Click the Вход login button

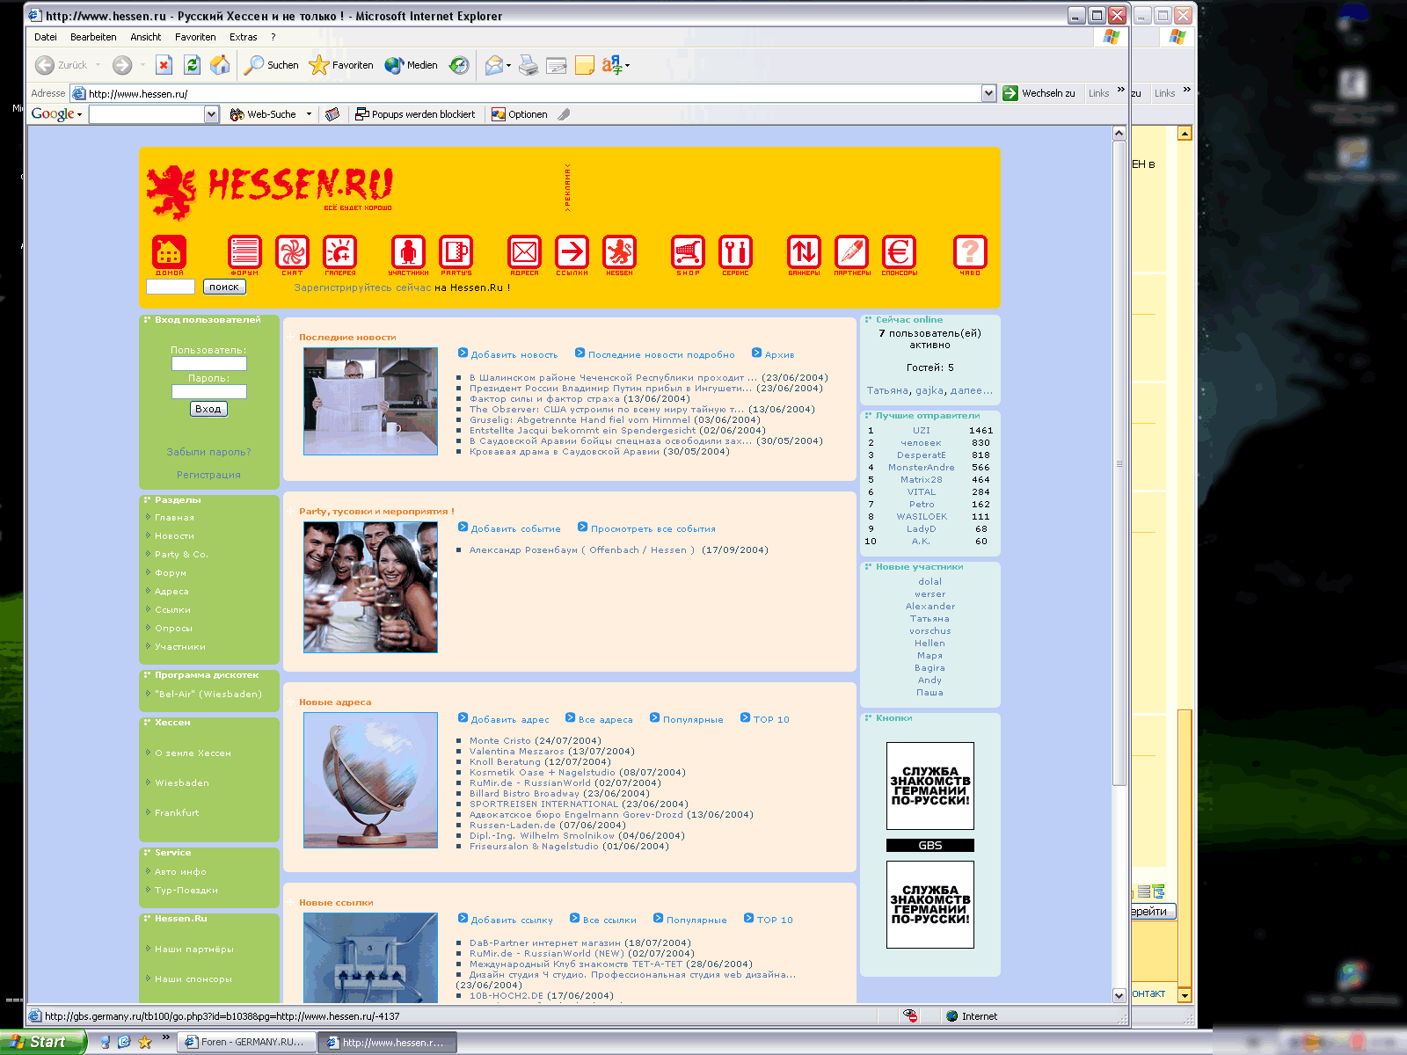point(208,409)
